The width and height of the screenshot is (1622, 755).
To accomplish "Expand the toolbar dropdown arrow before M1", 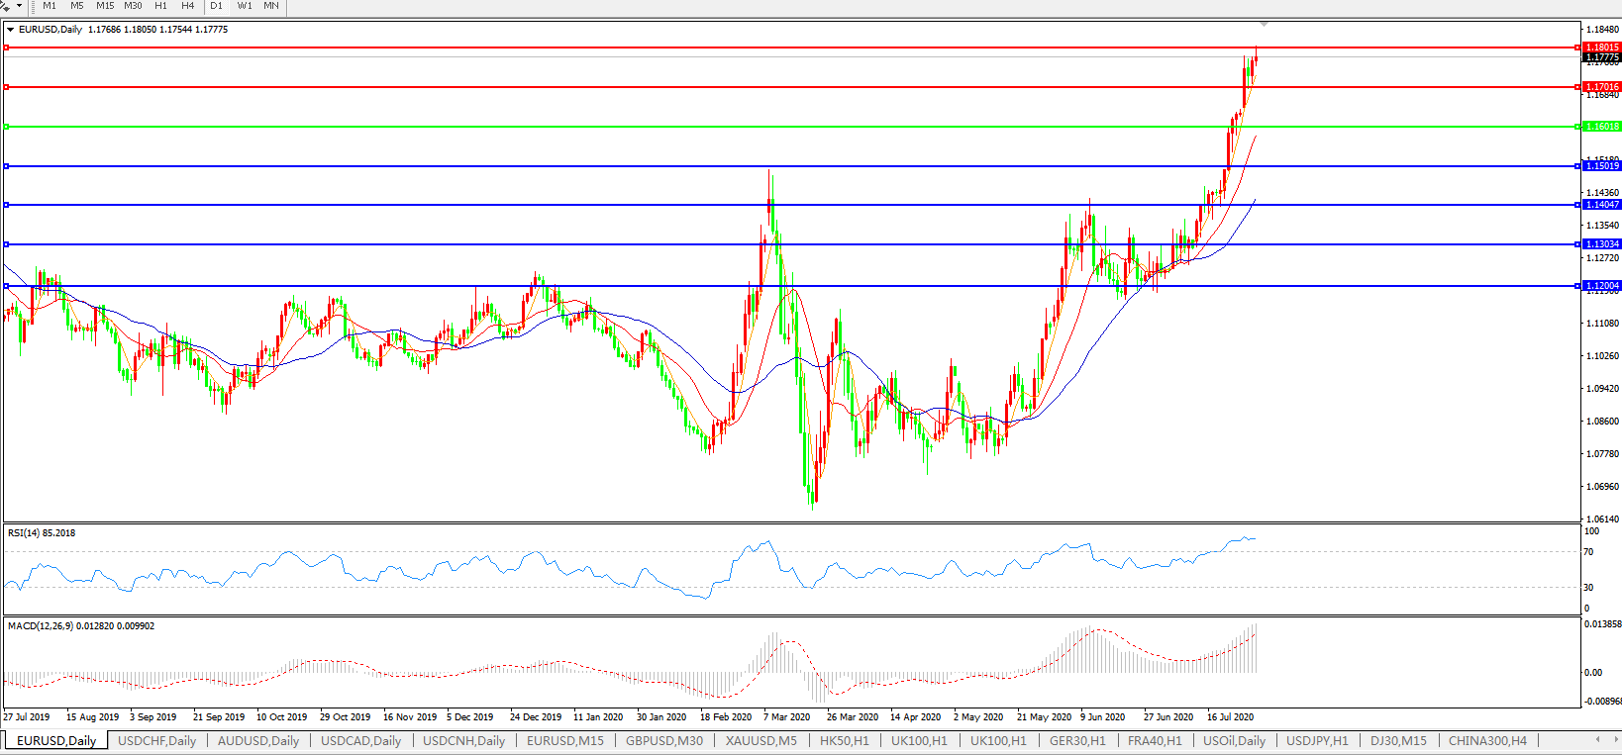I will point(19,6).
